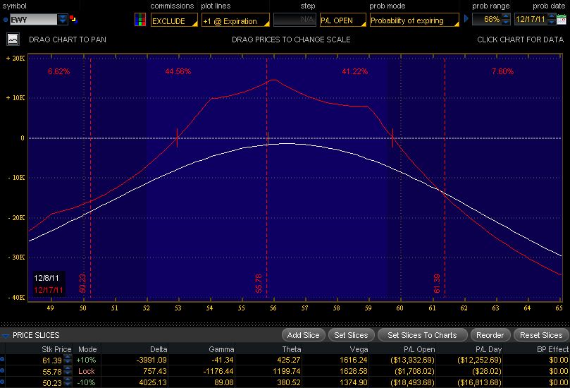570x388 pixels.
Task: Click the prob date 12/17/11 value field
Action: click(531, 19)
